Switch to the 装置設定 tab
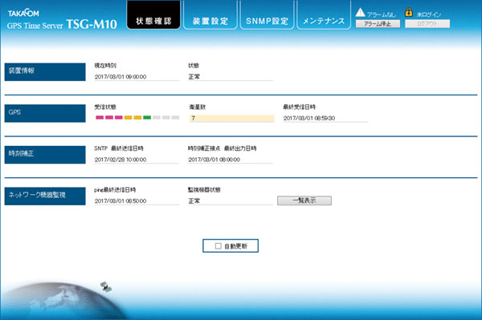 pyautogui.click(x=210, y=15)
